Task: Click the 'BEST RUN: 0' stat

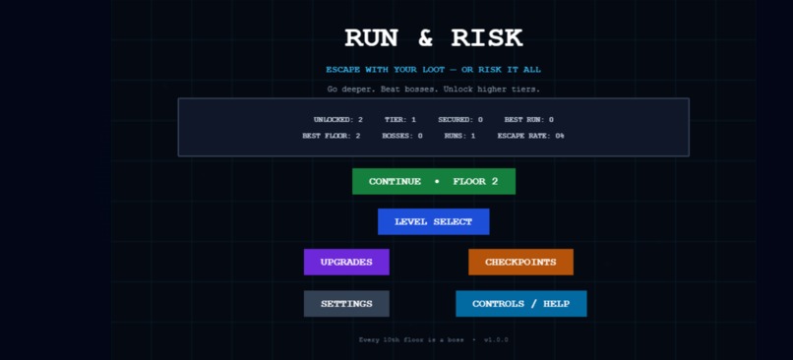Action: point(528,120)
